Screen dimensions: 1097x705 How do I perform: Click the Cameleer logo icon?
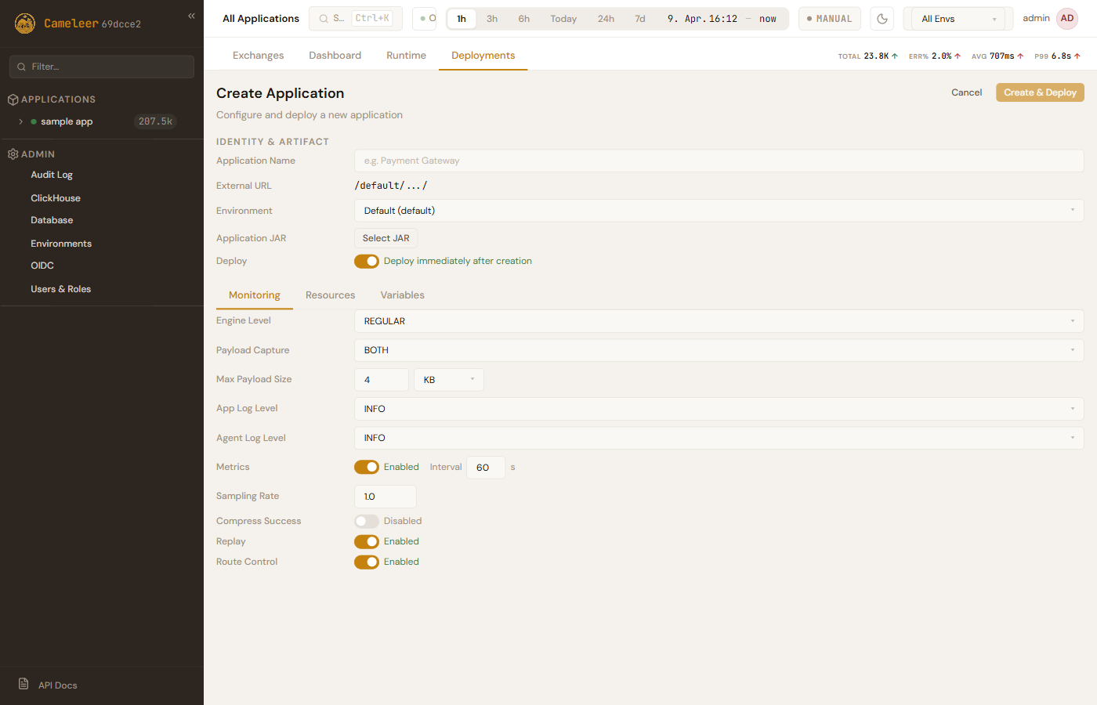coord(25,23)
